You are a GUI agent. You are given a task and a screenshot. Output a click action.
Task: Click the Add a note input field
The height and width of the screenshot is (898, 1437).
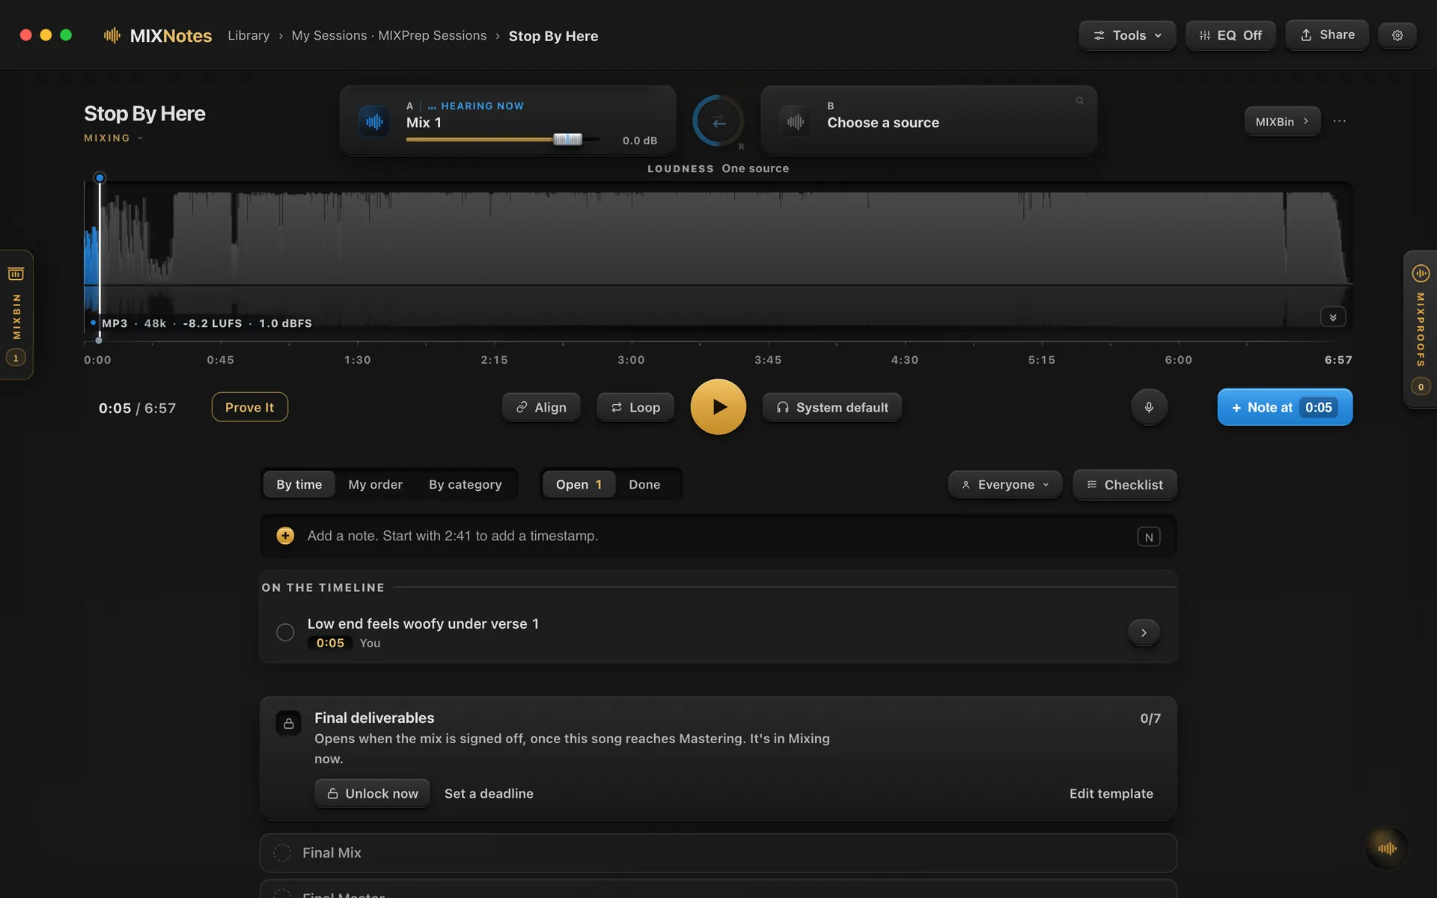[718, 536]
